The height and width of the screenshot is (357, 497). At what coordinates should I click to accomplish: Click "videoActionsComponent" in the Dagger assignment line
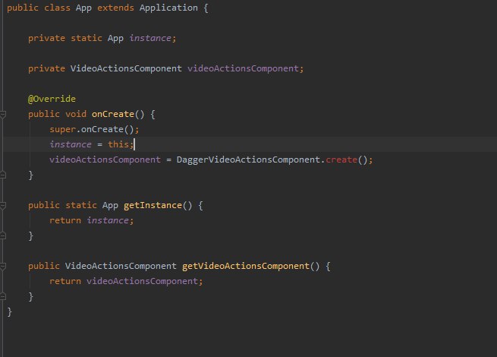[x=105, y=160]
